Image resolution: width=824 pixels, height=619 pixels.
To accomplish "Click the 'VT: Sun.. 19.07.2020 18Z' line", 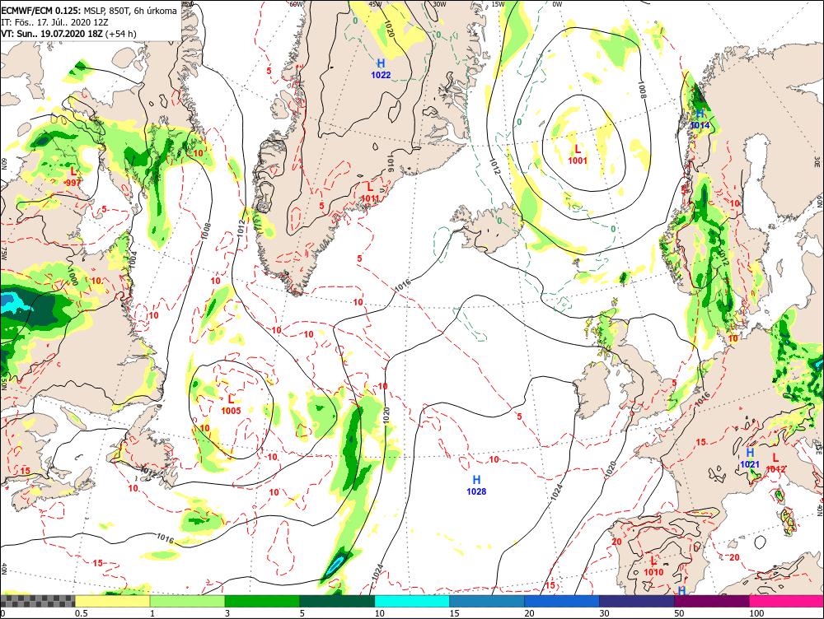I will coord(68,34).
